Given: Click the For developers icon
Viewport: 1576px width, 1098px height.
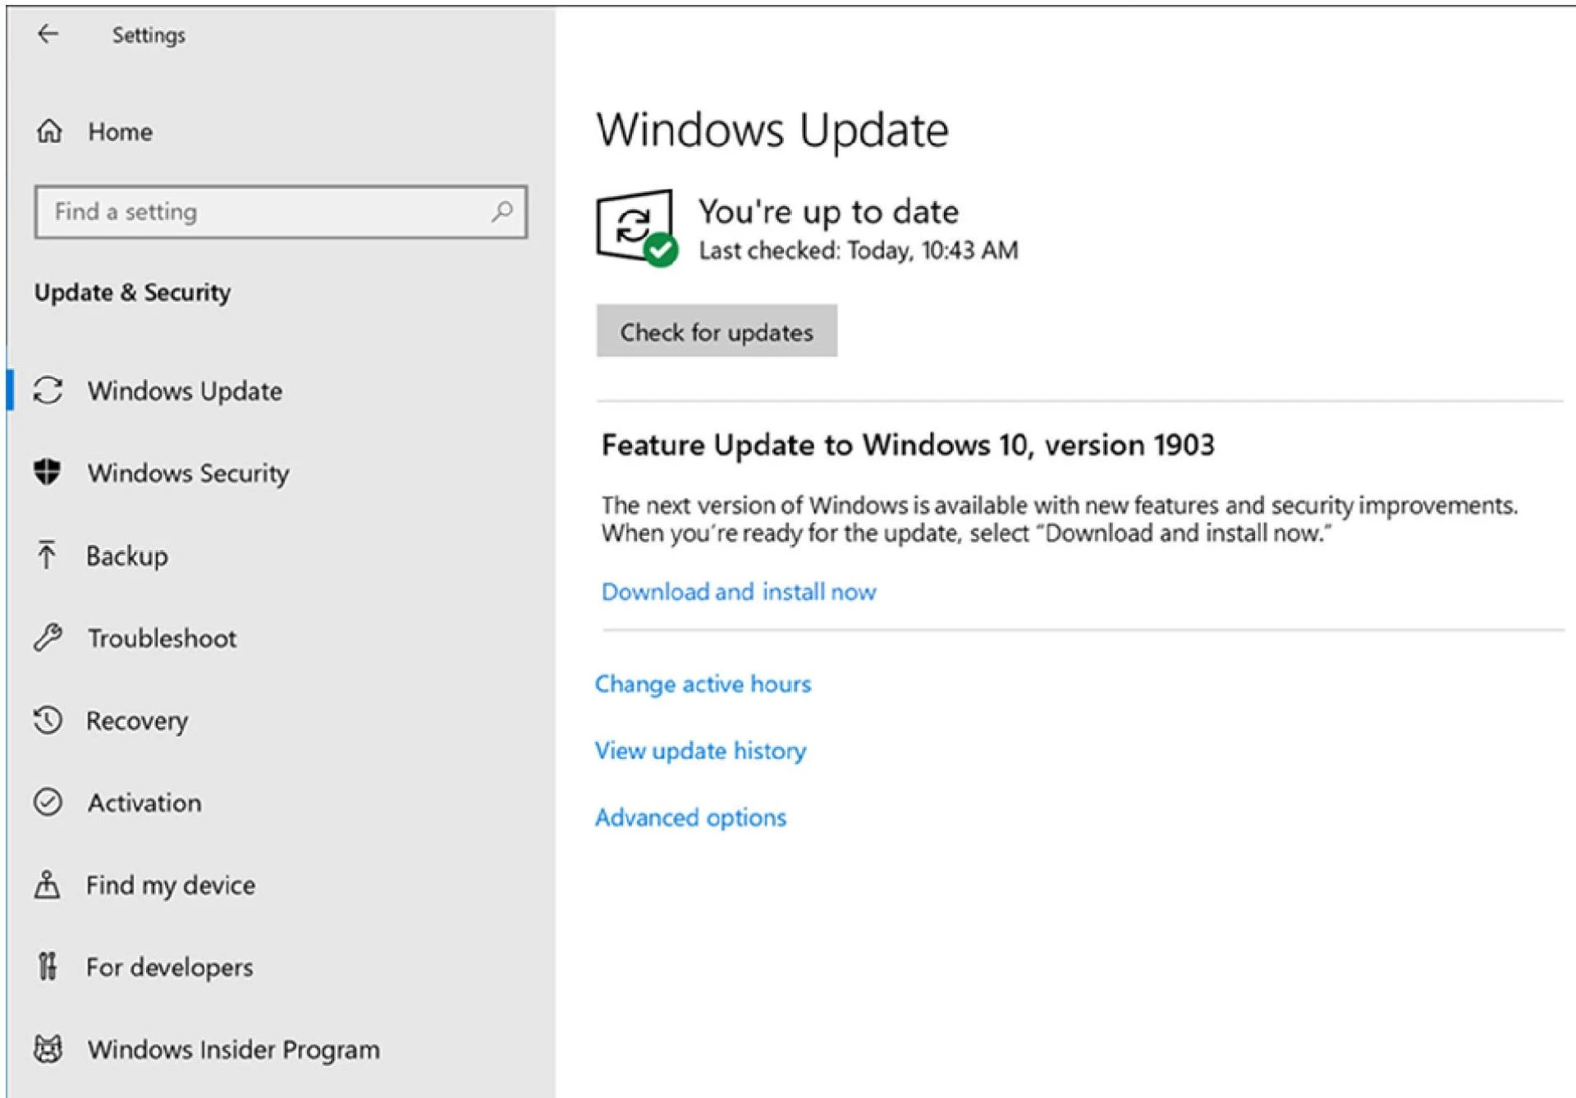Looking at the screenshot, I should pos(48,967).
